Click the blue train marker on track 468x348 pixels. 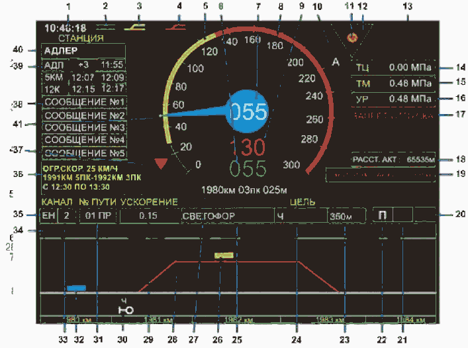76,288
